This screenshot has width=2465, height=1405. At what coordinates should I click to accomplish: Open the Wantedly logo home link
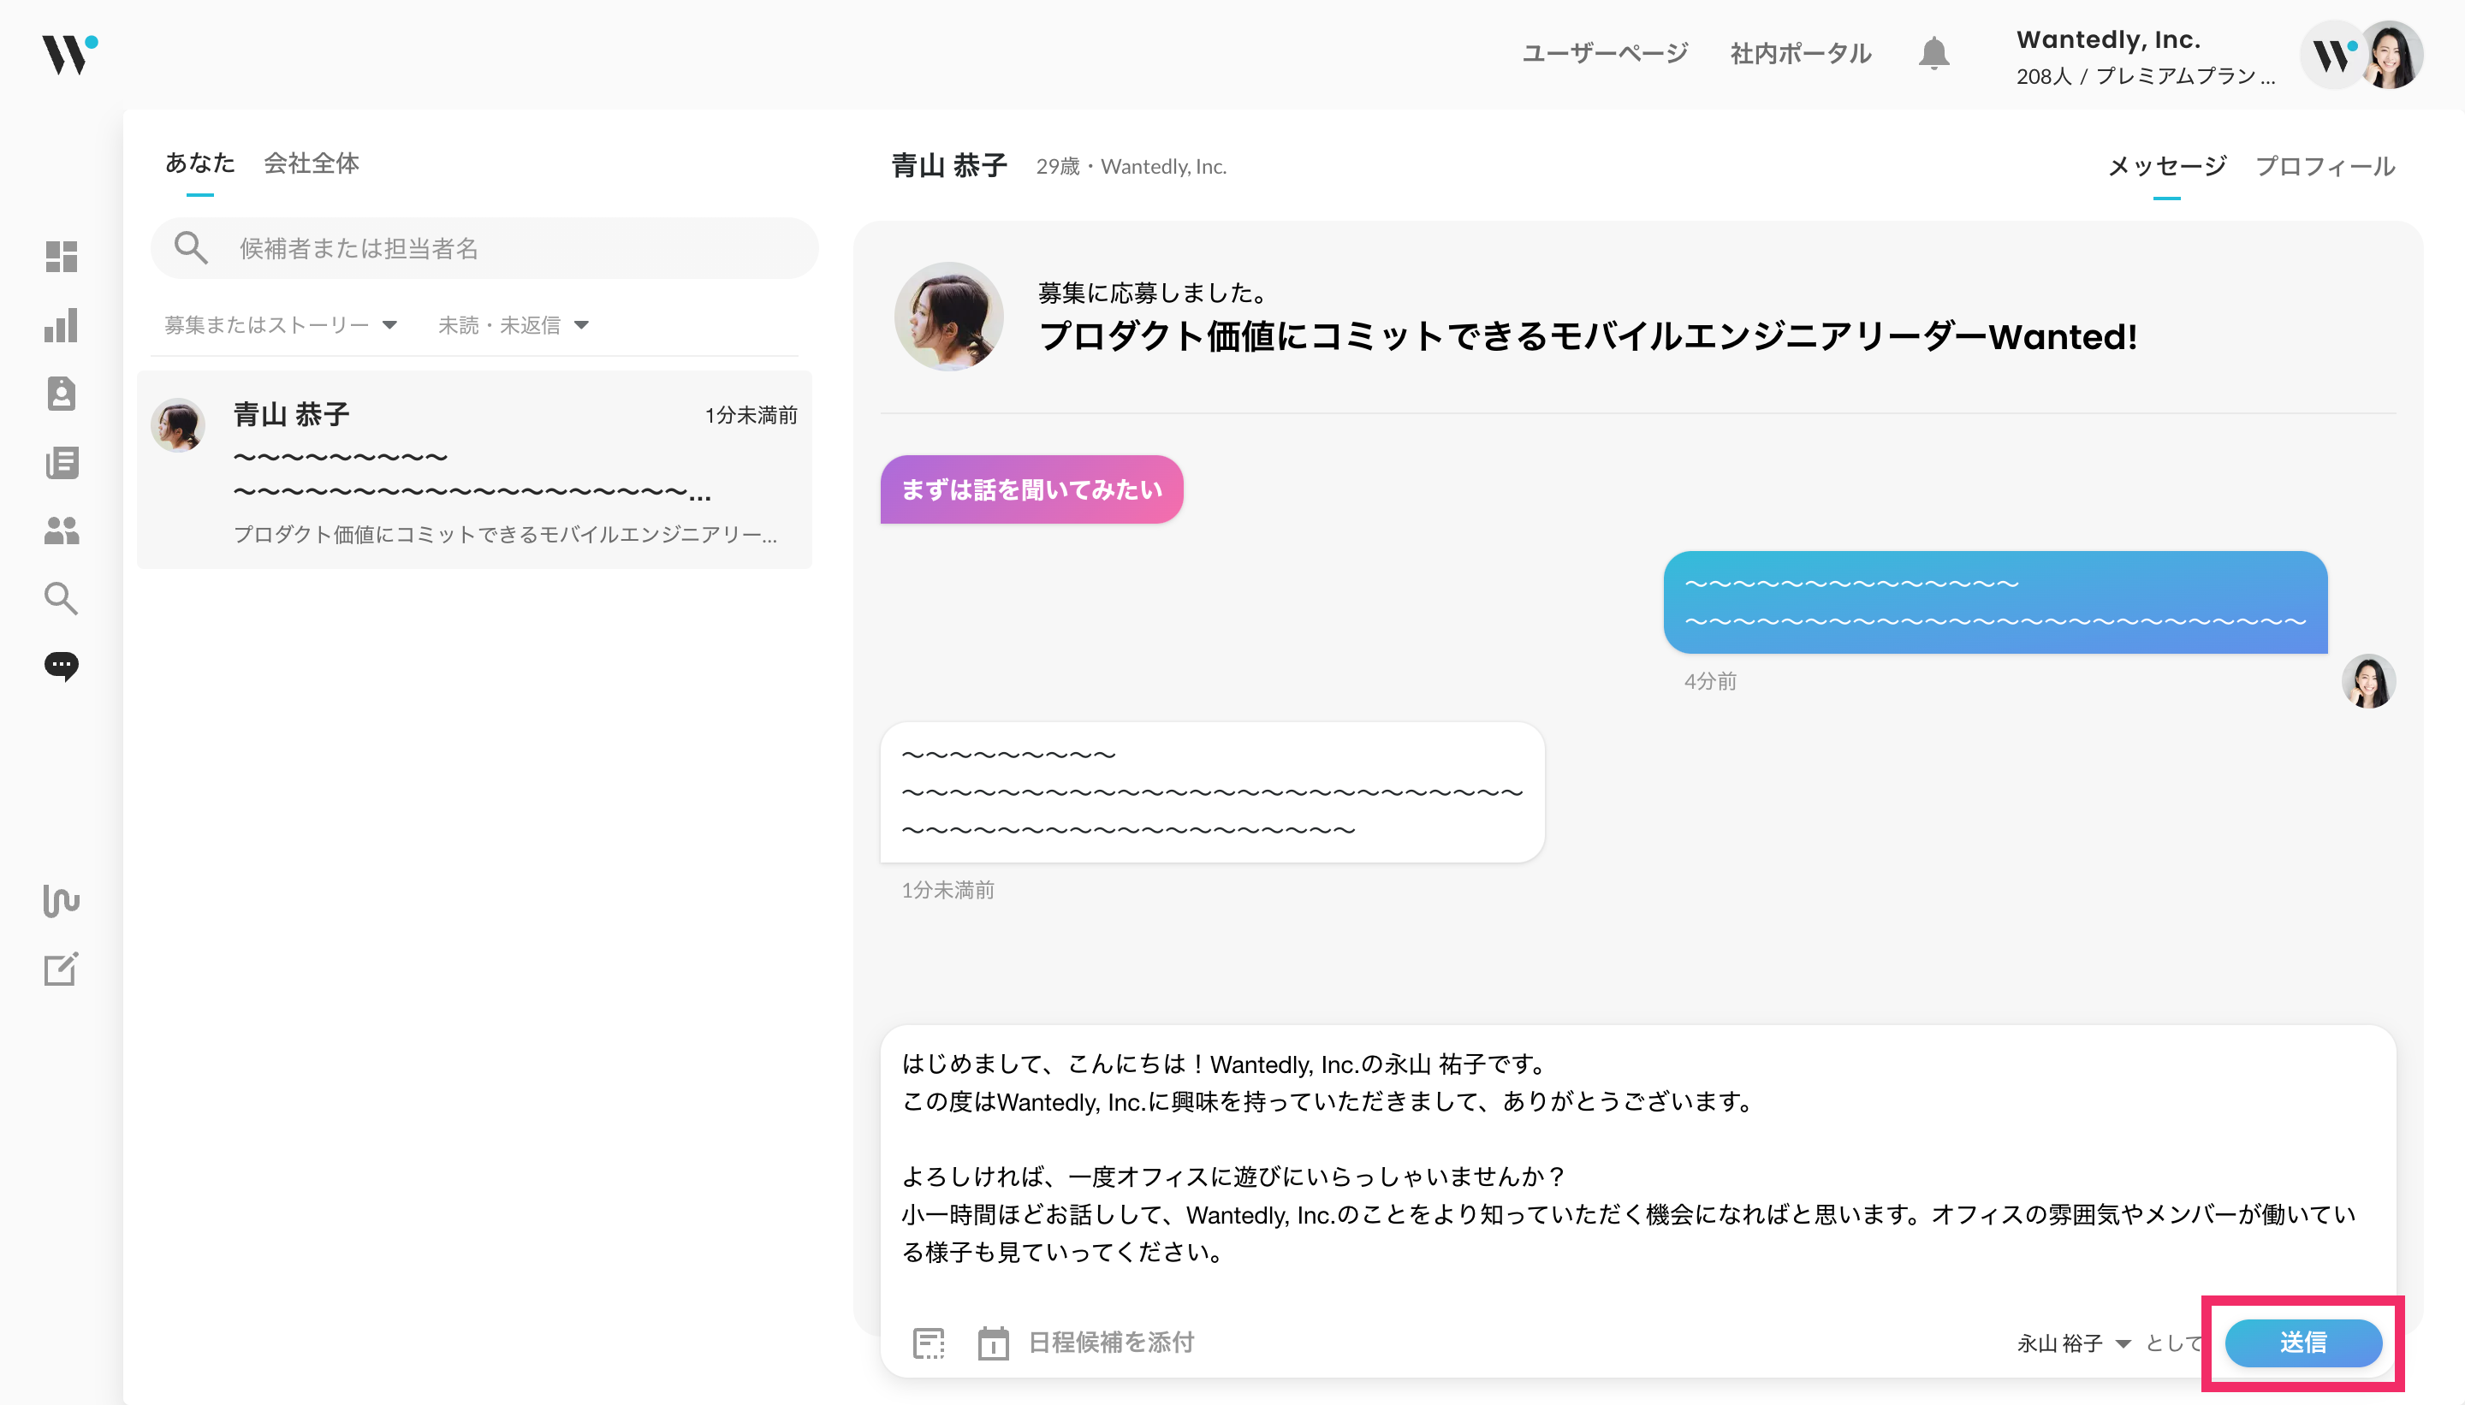tap(69, 54)
